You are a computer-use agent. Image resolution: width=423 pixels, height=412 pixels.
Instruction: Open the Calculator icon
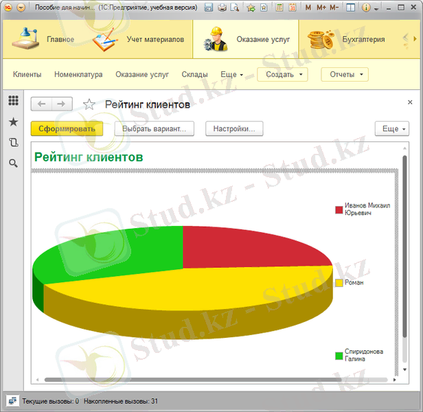pos(279,8)
